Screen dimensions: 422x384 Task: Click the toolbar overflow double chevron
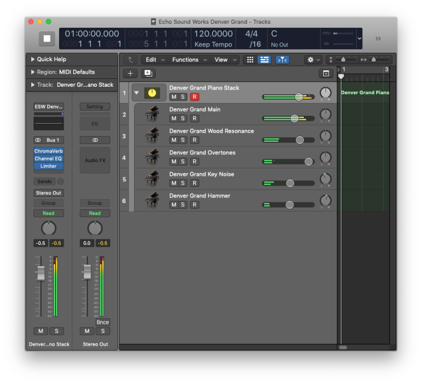tap(378, 39)
